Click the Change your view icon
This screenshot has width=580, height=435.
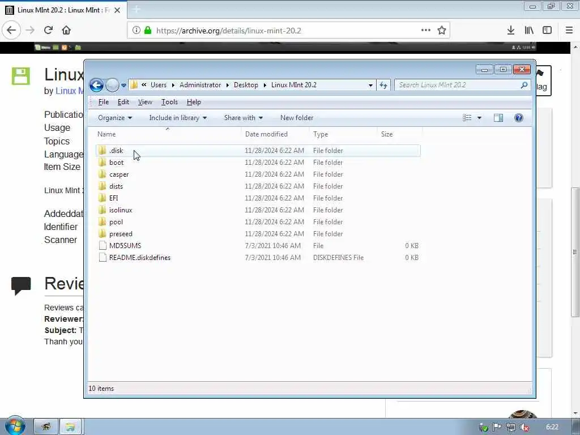467,118
